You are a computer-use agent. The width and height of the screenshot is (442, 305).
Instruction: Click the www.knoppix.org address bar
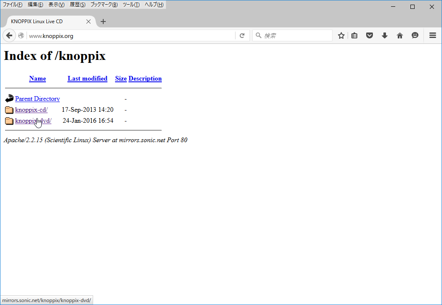pos(131,36)
